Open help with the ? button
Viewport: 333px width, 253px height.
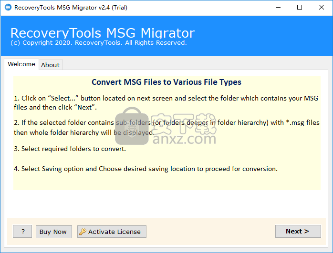coord(22,232)
